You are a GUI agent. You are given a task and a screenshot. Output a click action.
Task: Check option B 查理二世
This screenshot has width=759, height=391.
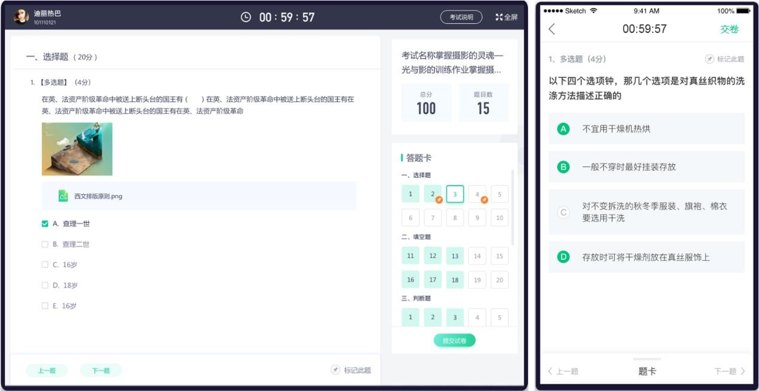45,244
